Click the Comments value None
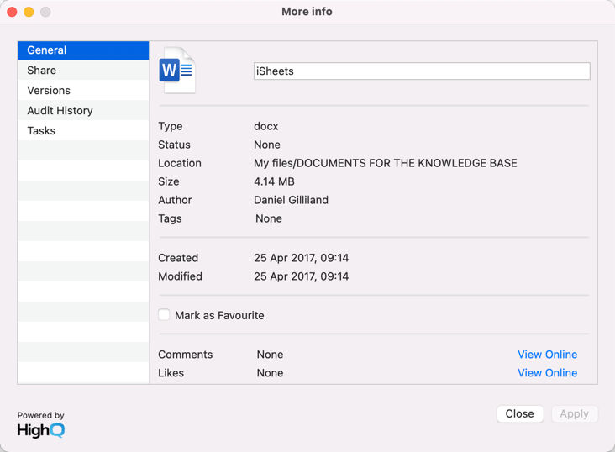Viewport: 615px width, 452px height. click(270, 355)
